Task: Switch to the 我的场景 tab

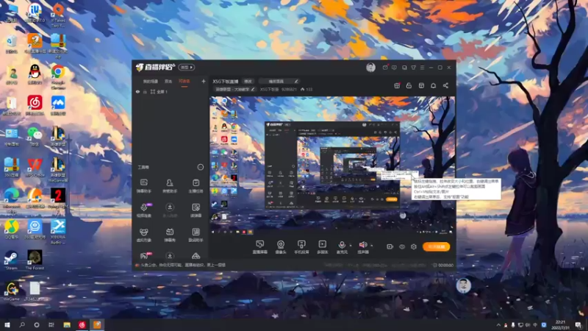Action: [x=151, y=82]
